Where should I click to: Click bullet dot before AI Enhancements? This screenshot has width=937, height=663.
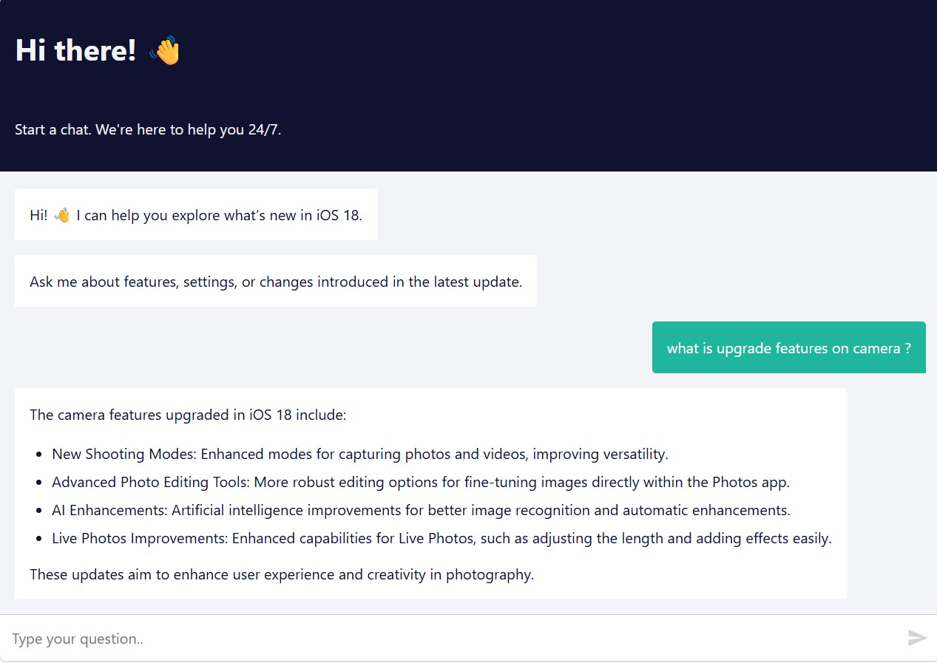click(38, 511)
